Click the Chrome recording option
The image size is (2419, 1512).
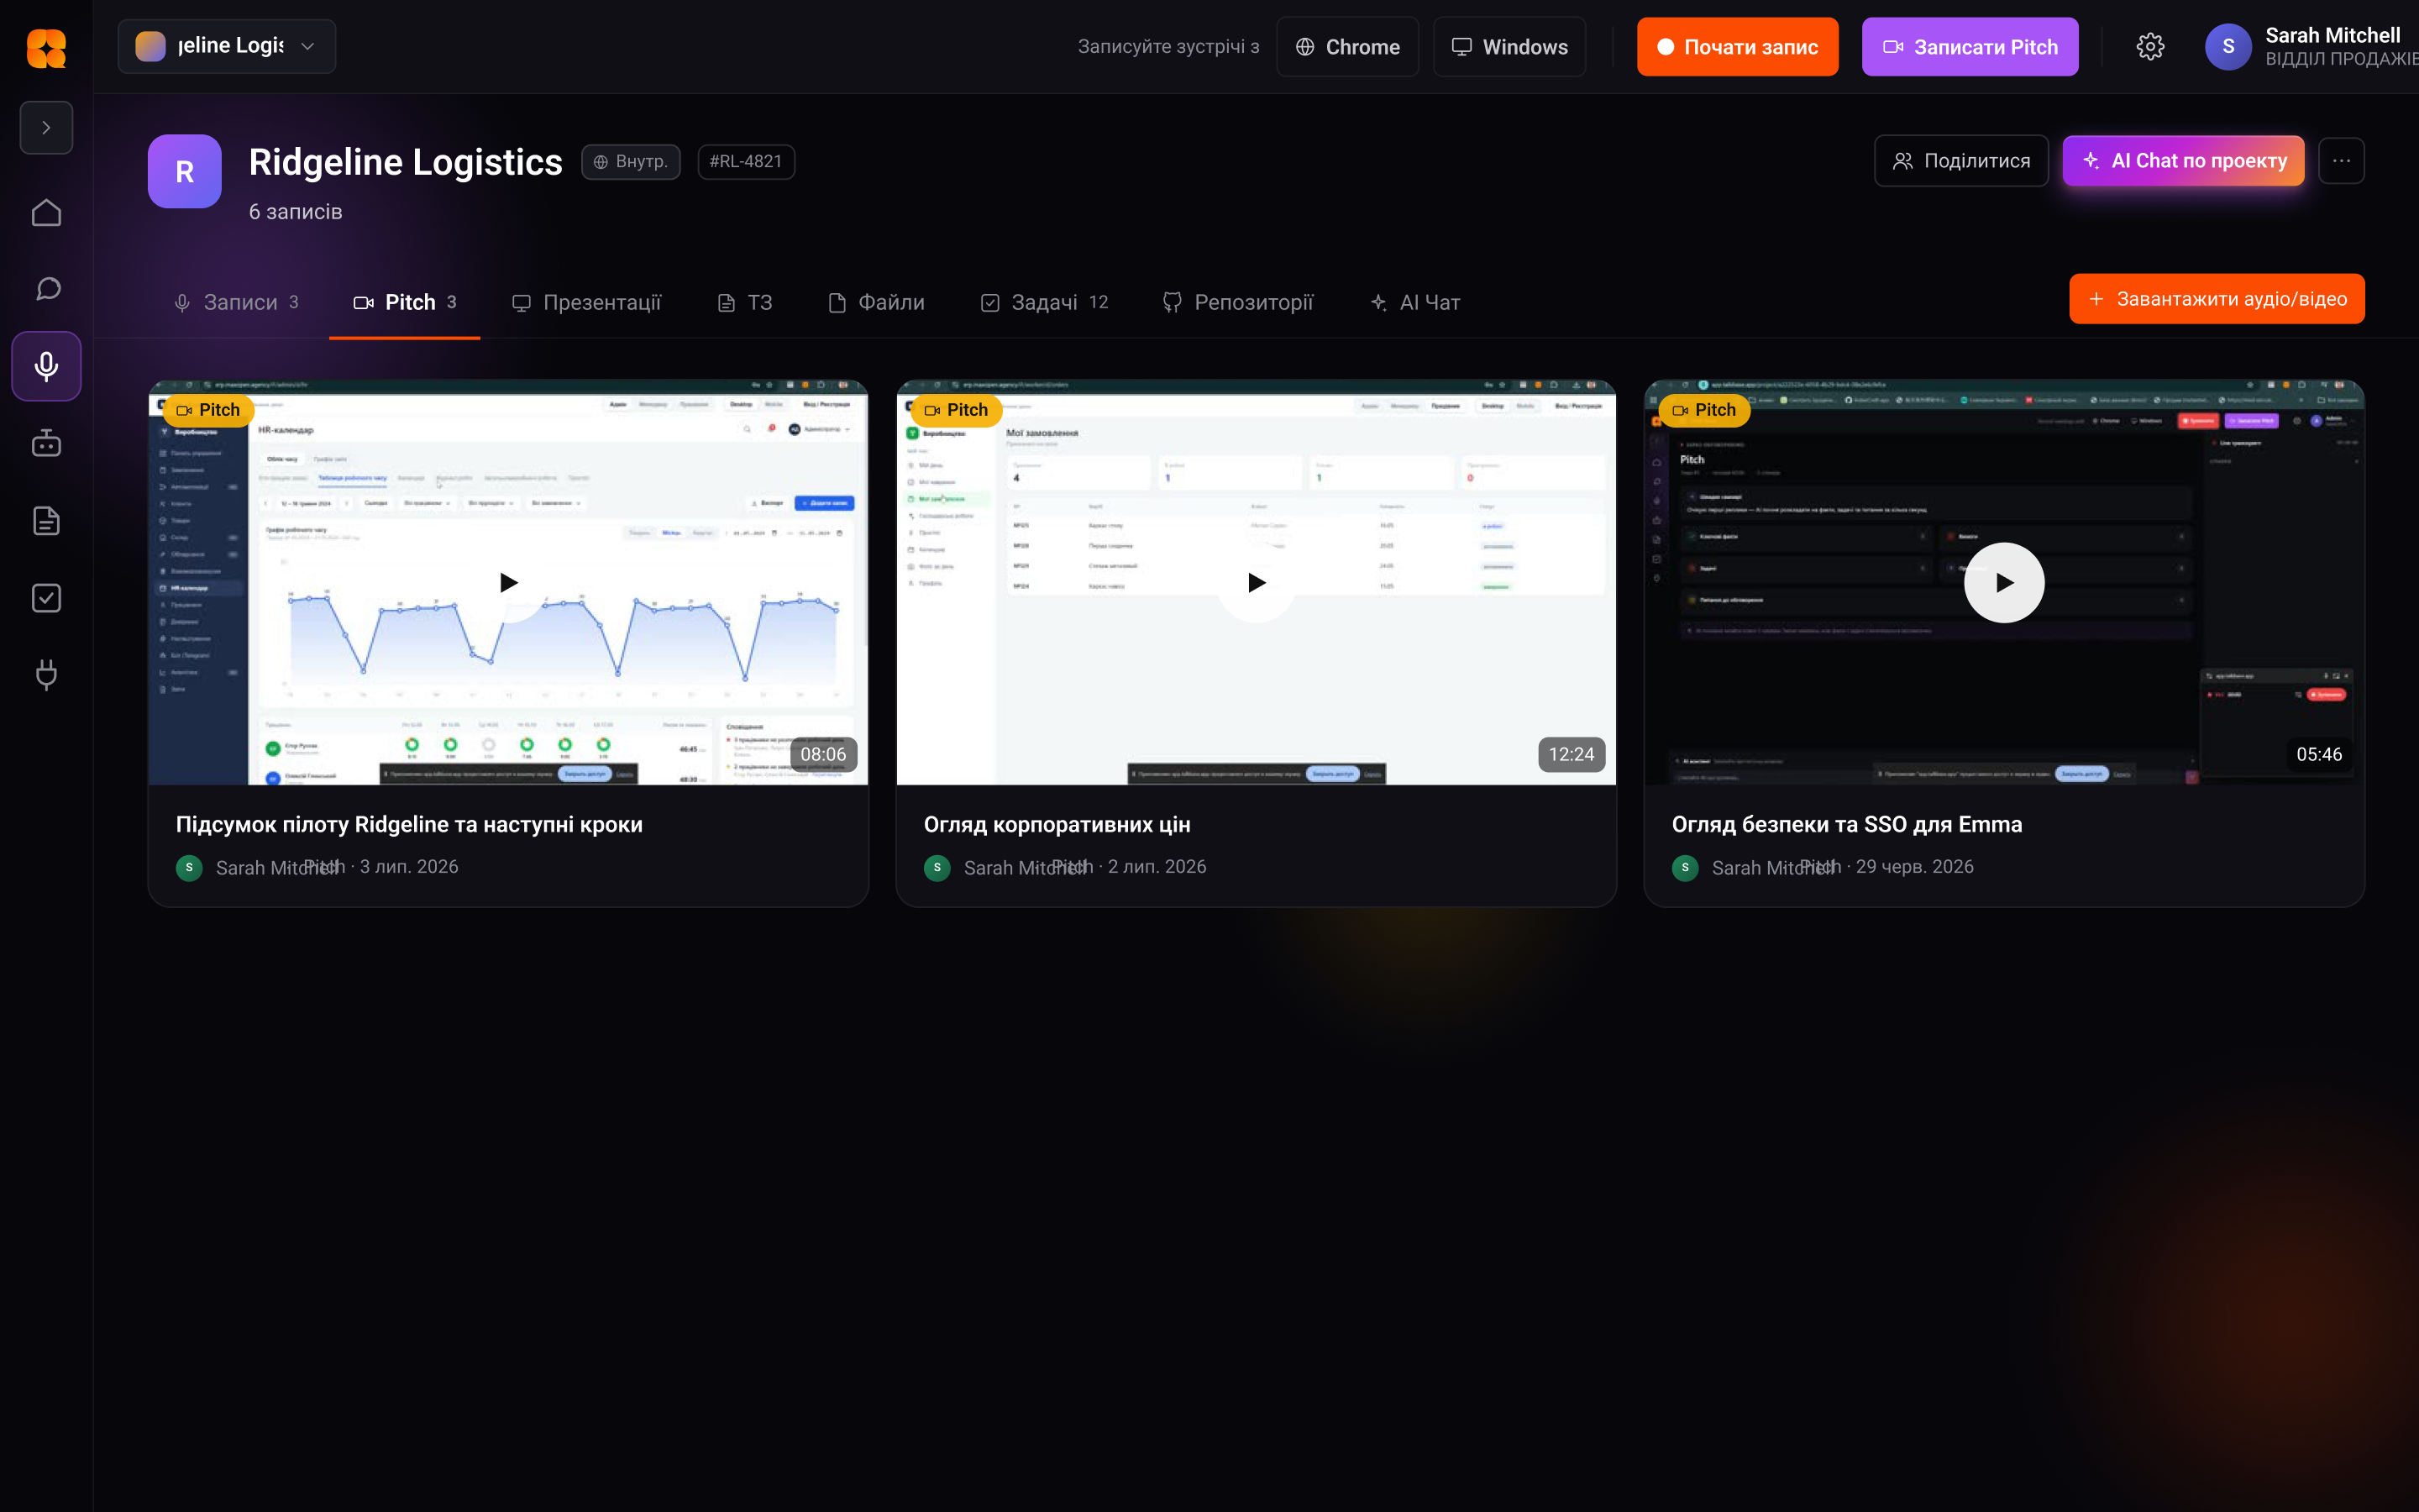pos(1346,47)
